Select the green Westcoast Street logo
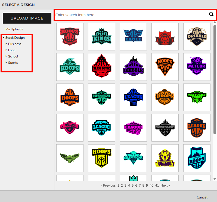217x202 pixels. (x=197, y=97)
